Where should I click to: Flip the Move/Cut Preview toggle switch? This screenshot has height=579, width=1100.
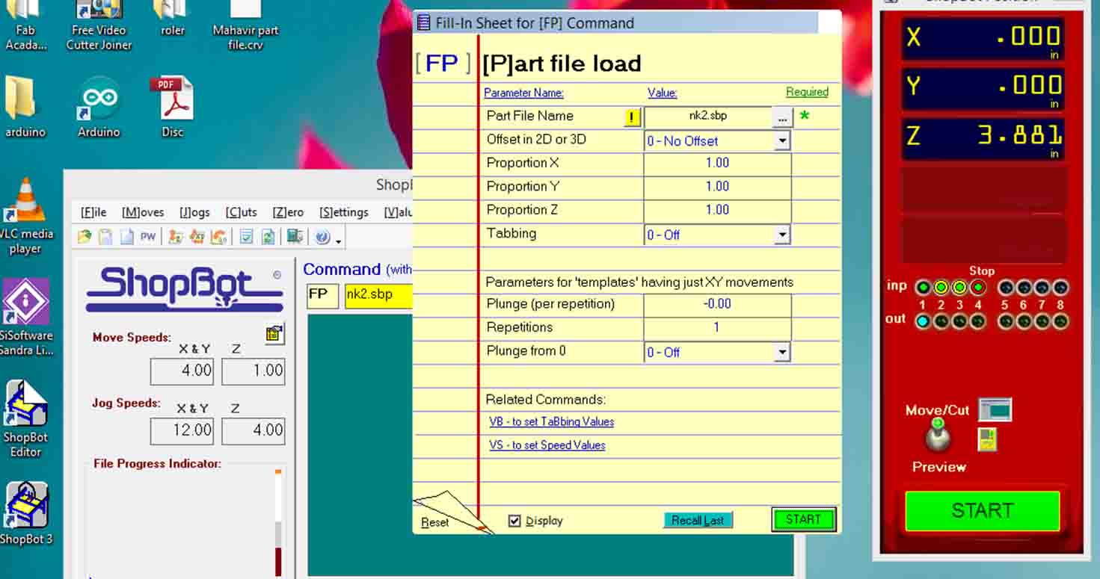936,435
